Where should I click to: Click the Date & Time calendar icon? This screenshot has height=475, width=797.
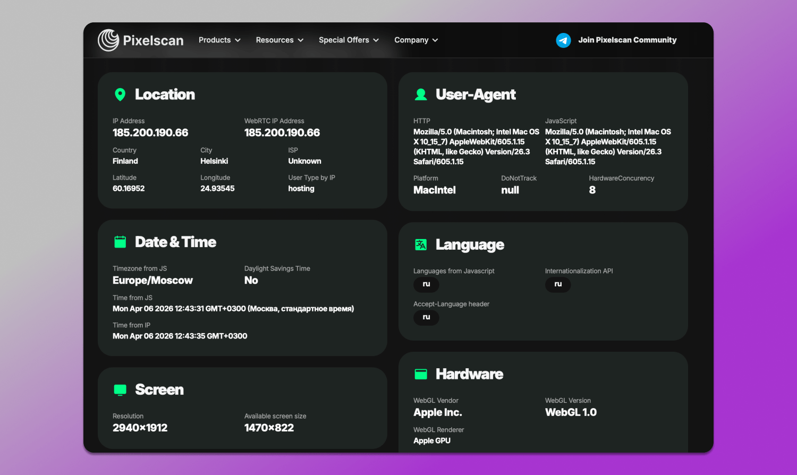point(121,242)
